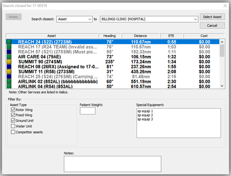The image size is (231, 176).
Task: Click the asset list scroll down arrow
Action: tap(222, 86)
